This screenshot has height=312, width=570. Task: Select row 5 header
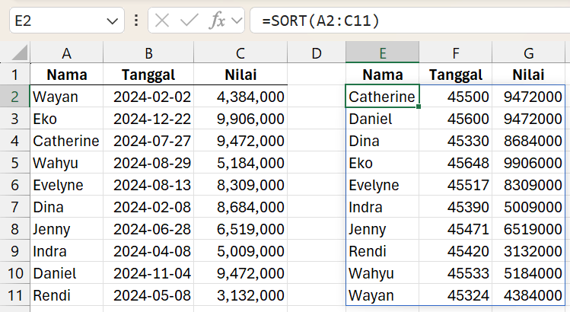tap(15, 163)
